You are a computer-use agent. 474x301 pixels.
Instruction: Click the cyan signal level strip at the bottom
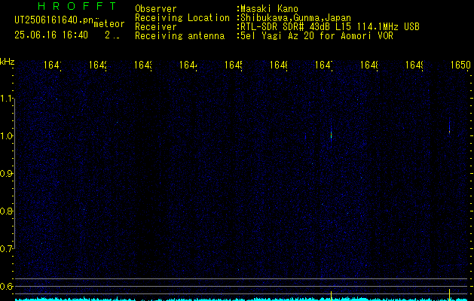[x=241, y=299]
